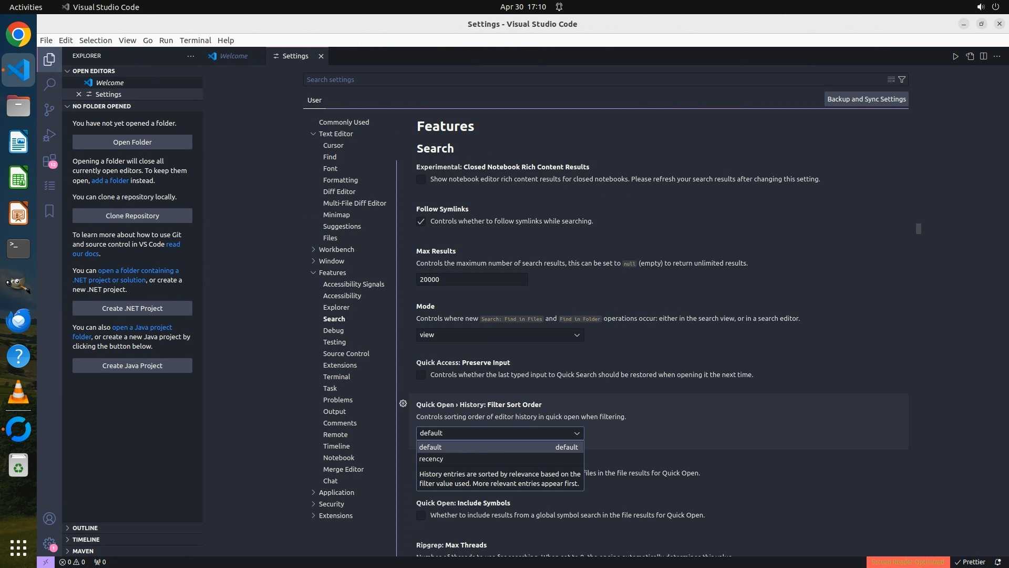The image size is (1009, 568).
Task: Click the filter settings funnel icon
Action: tap(902, 79)
